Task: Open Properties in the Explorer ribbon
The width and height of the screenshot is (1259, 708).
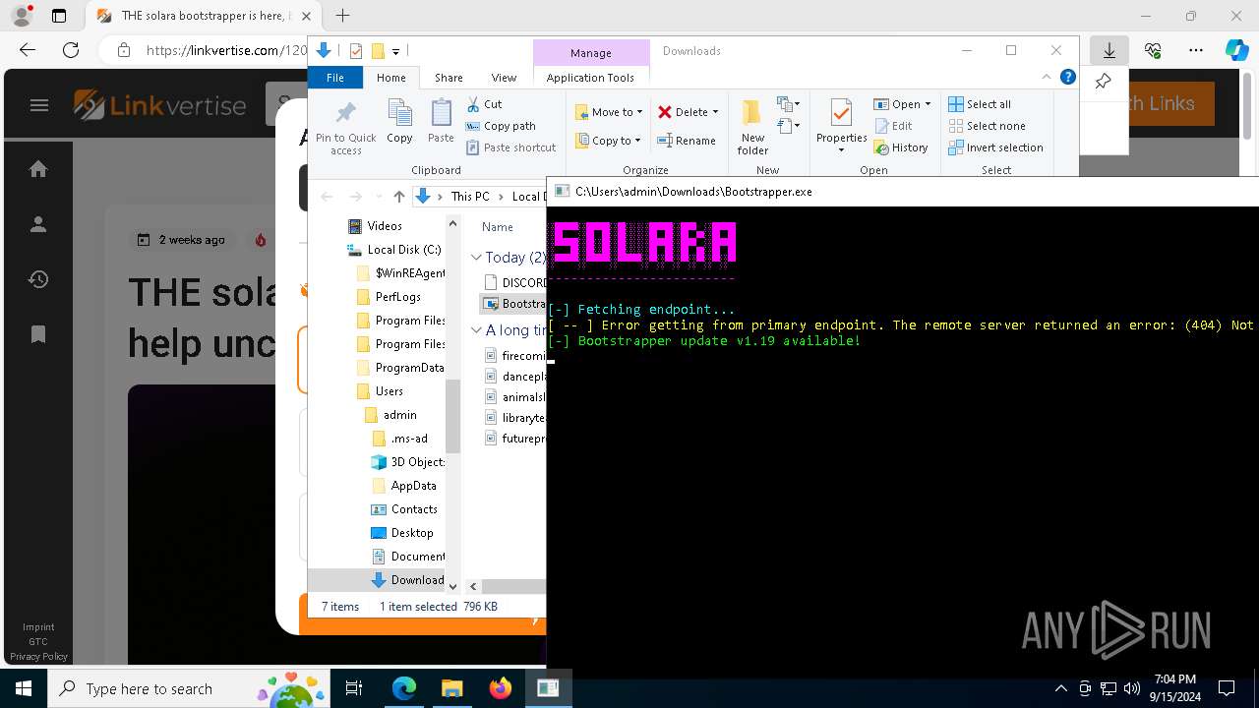Action: pos(841,127)
